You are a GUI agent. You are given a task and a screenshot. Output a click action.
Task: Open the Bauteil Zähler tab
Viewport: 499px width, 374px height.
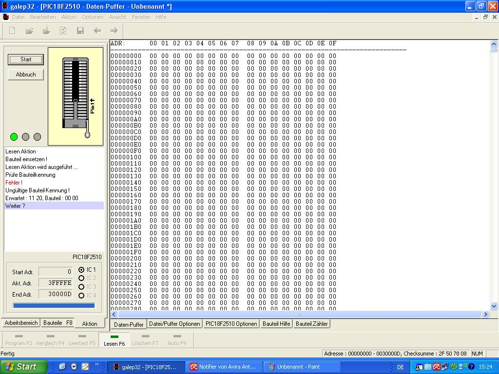point(311,324)
